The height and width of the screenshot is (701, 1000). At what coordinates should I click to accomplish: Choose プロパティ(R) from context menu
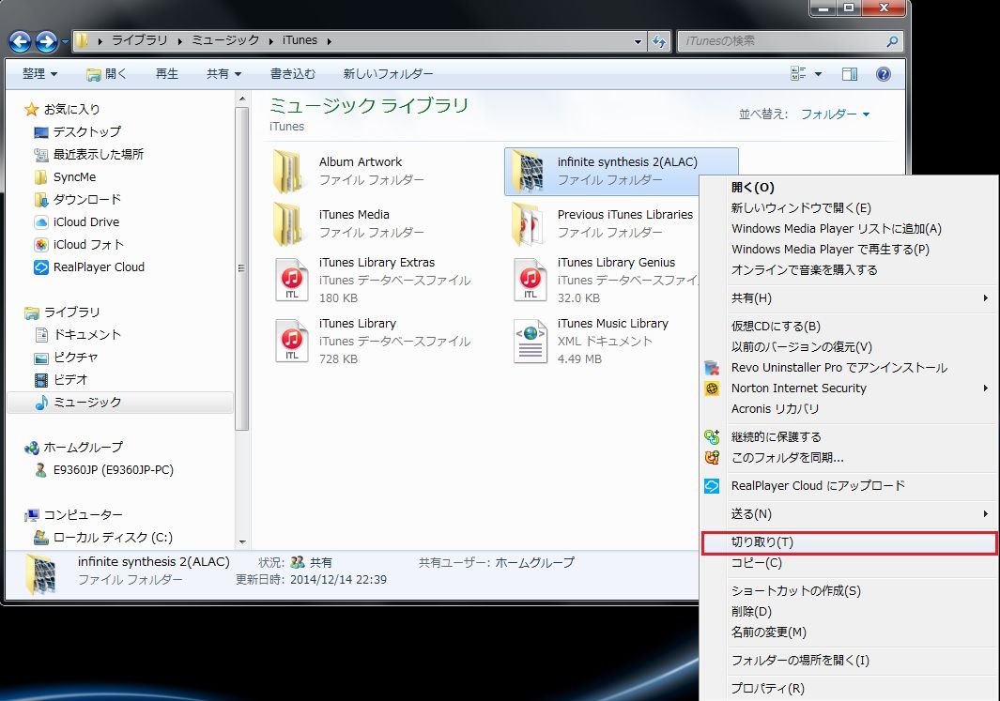850,688
